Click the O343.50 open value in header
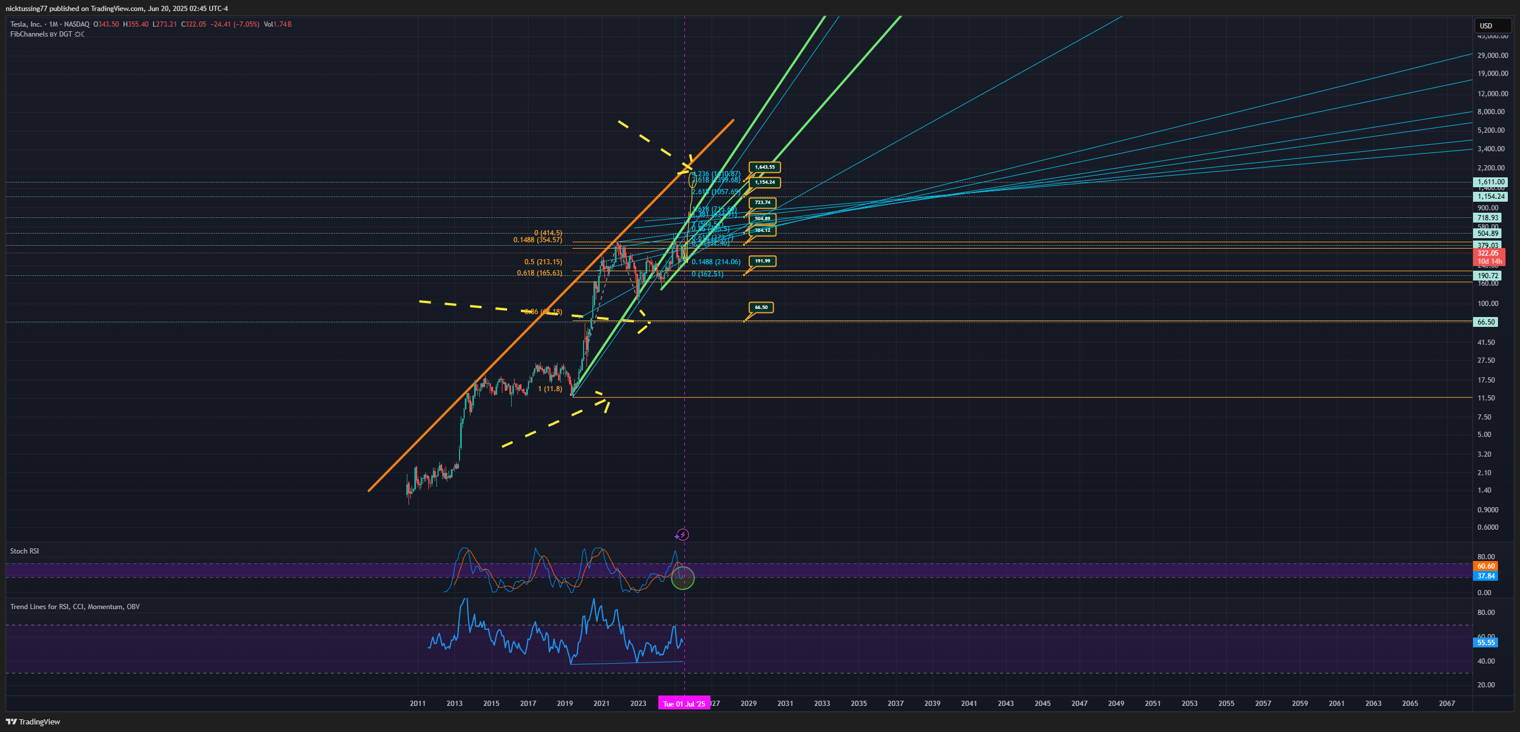 [106, 24]
